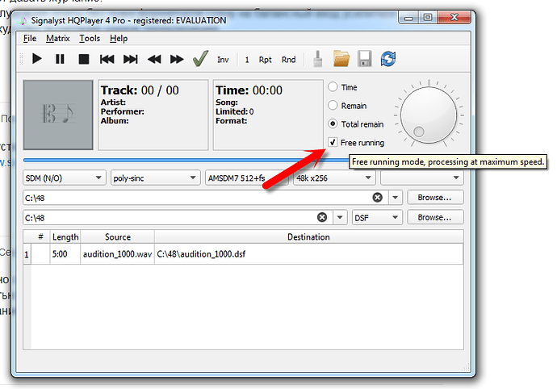This screenshot has height=389, width=557.
Task: Select the audition_1000.wav source cell
Action: coord(118,254)
